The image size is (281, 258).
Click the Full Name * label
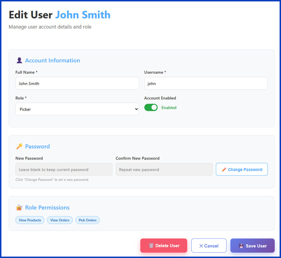coord(26,72)
